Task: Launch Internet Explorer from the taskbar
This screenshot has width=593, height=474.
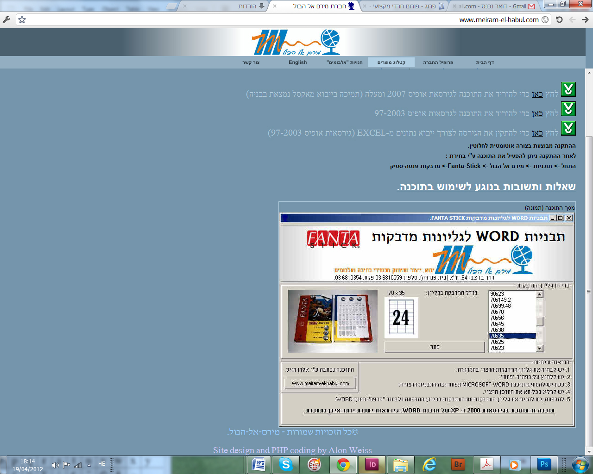Action: 429,464
